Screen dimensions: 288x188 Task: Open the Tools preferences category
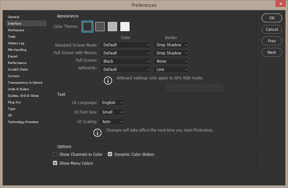click(x=26, y=37)
